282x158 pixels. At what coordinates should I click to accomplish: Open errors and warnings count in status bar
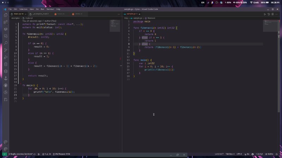click(47, 154)
